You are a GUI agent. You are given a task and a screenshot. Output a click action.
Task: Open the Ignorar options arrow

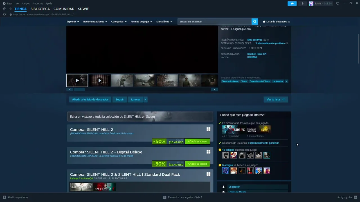tap(145, 99)
